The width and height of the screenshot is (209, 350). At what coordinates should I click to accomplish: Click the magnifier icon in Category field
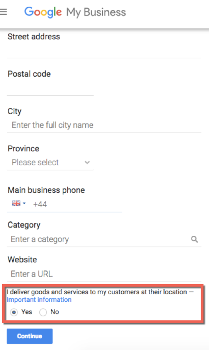(194, 239)
